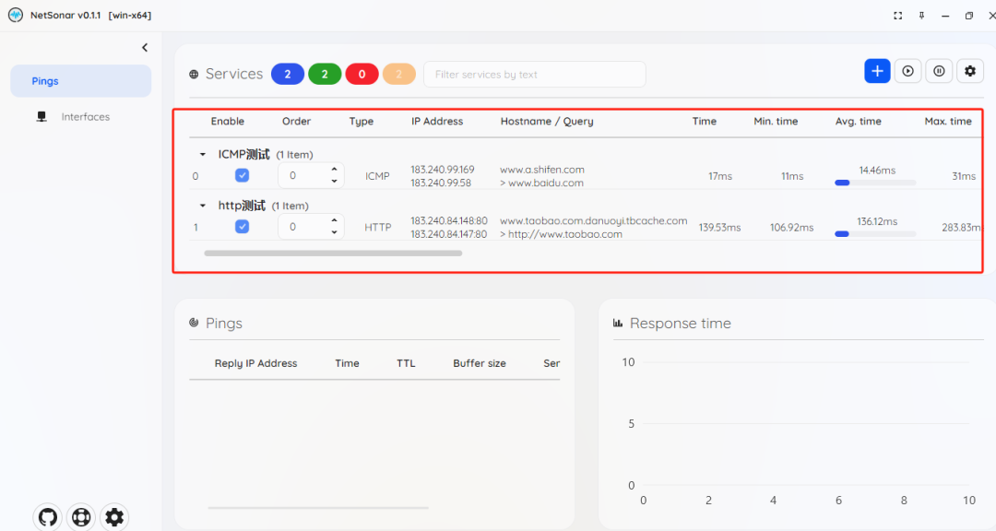The height and width of the screenshot is (531, 996).
Task: Disable the HTTP service checkbox
Action: point(242,227)
